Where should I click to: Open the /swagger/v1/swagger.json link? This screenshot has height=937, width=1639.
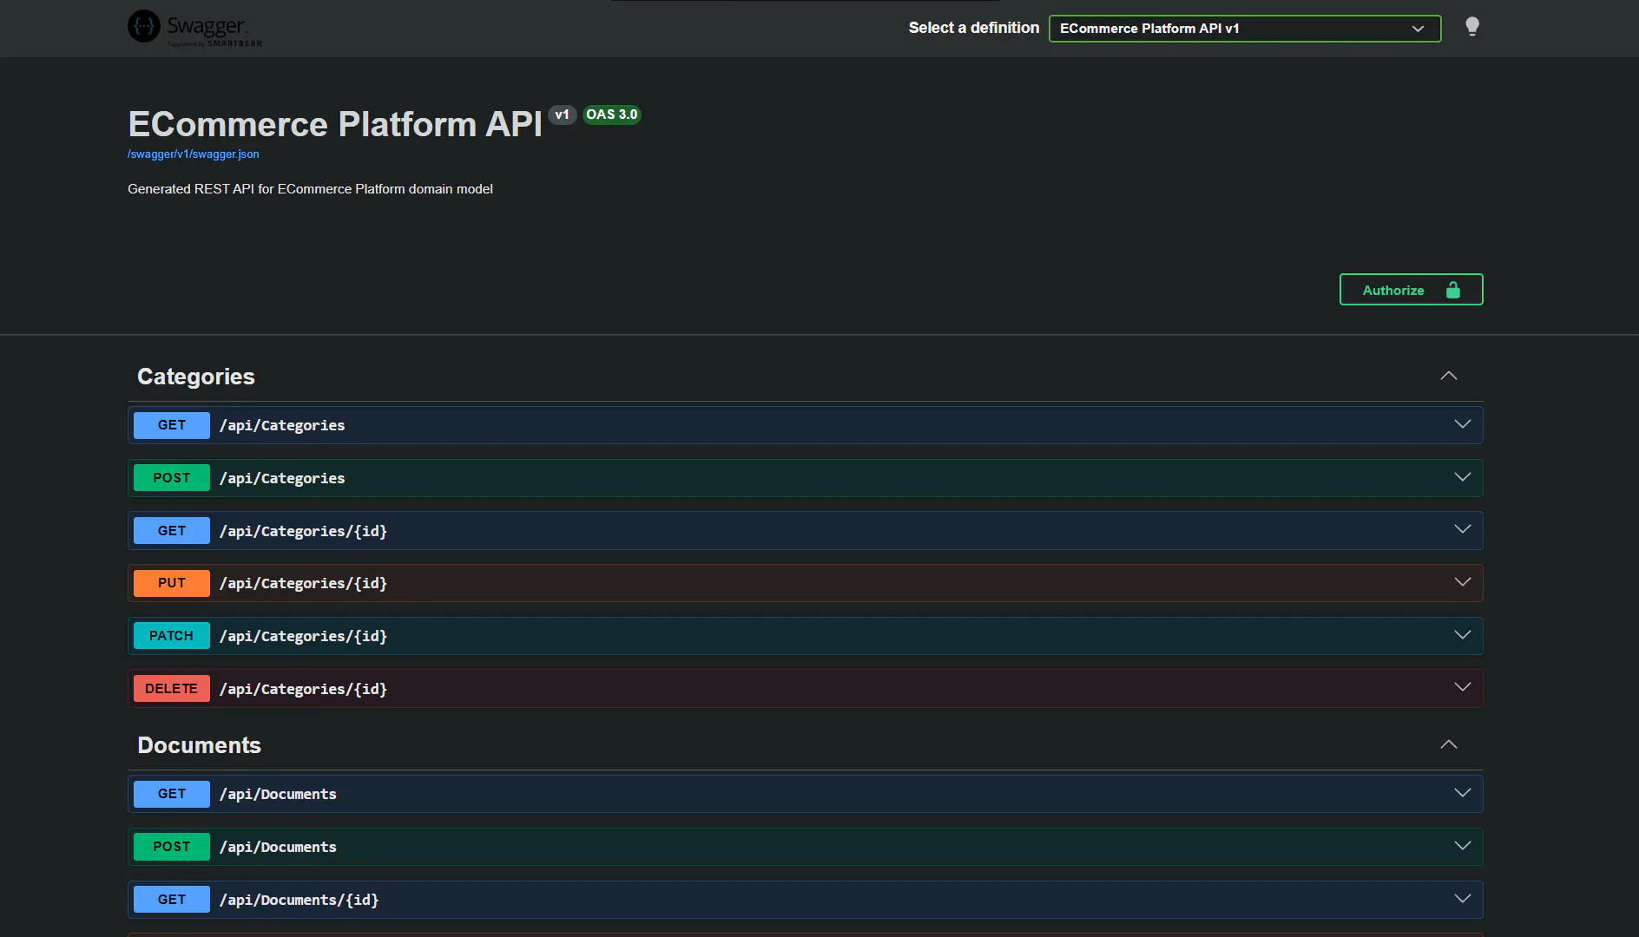193,154
